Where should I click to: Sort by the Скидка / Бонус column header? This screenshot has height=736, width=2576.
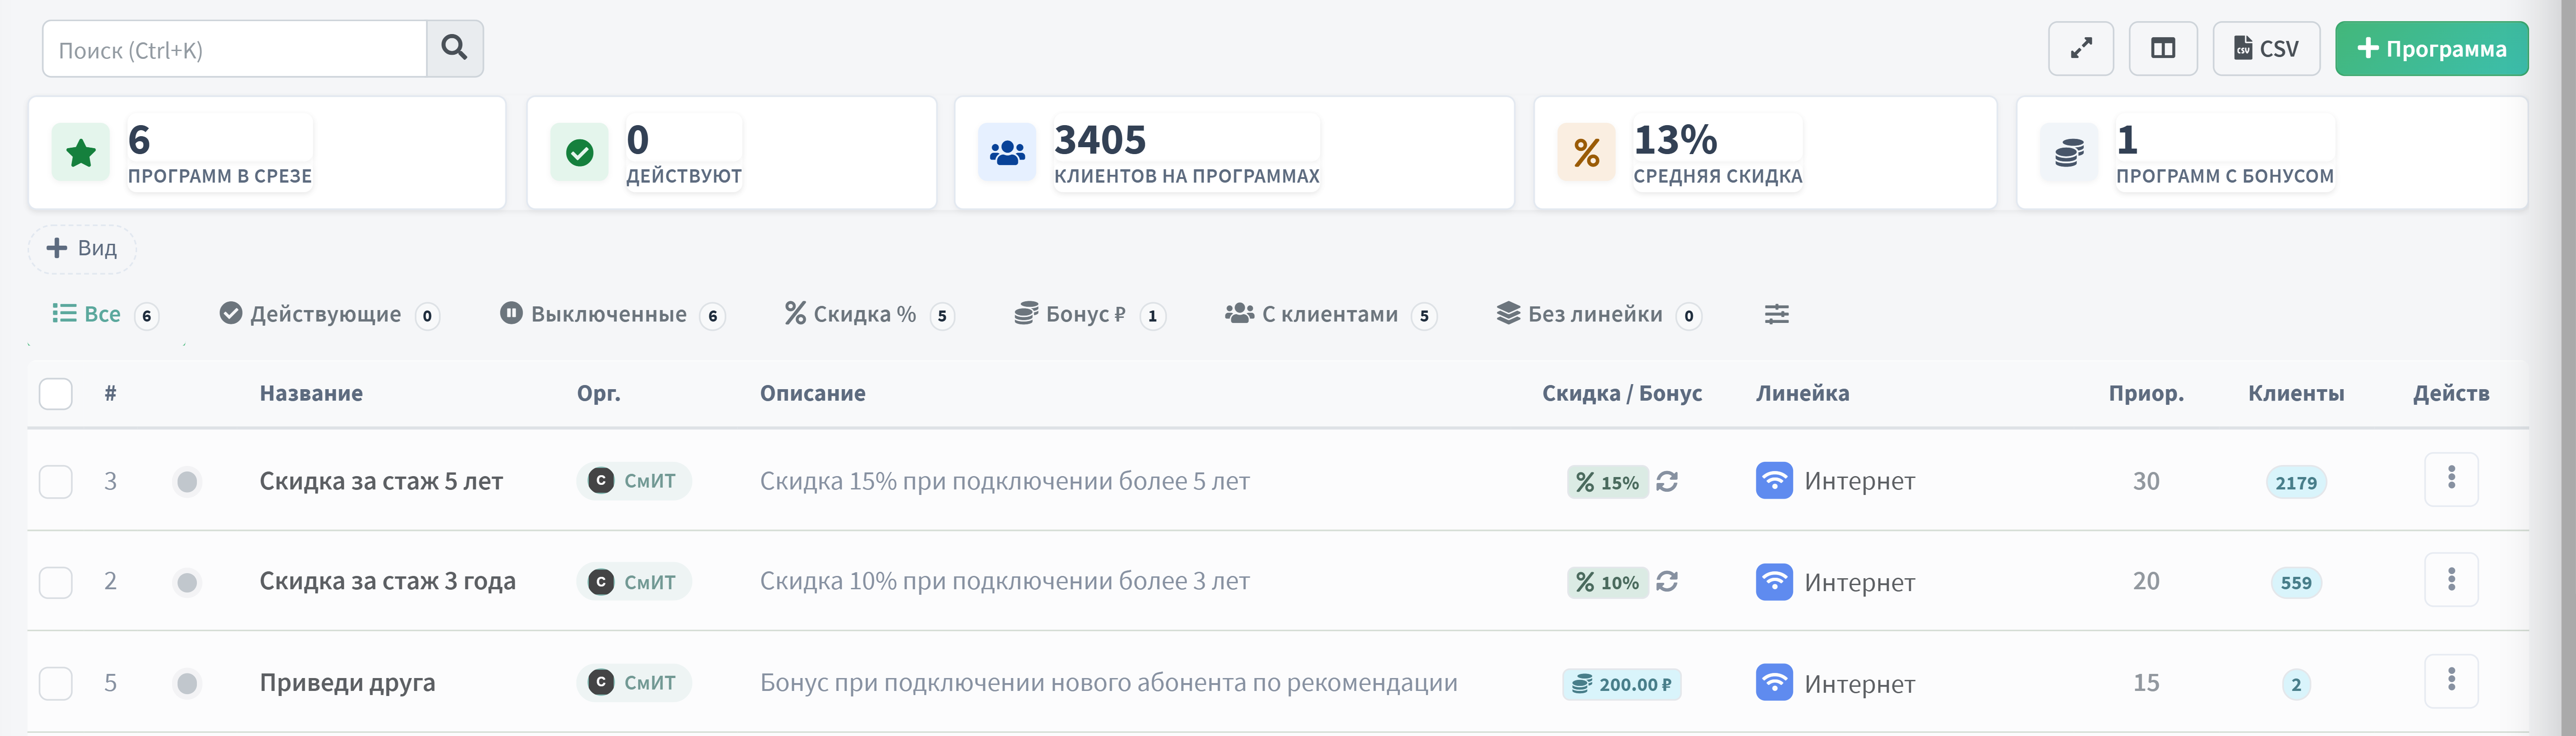(1621, 393)
